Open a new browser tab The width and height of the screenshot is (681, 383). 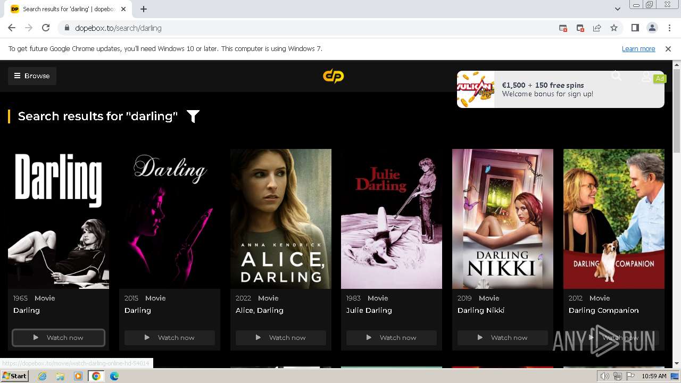pyautogui.click(x=144, y=9)
